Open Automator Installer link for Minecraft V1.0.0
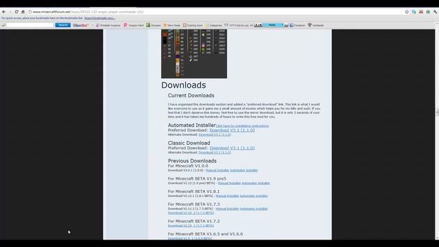This screenshot has width=439, height=247. pyautogui.click(x=244, y=170)
